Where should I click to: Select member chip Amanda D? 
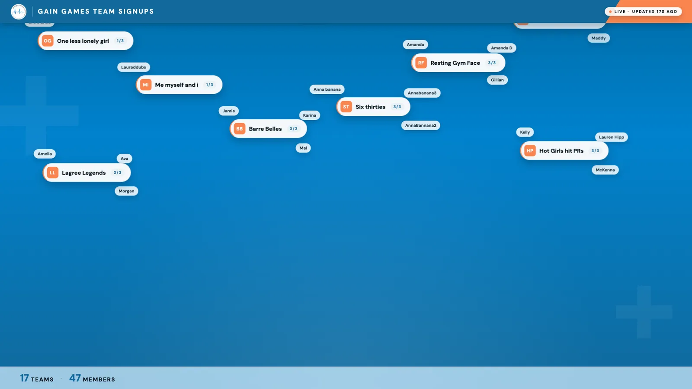[502, 48]
